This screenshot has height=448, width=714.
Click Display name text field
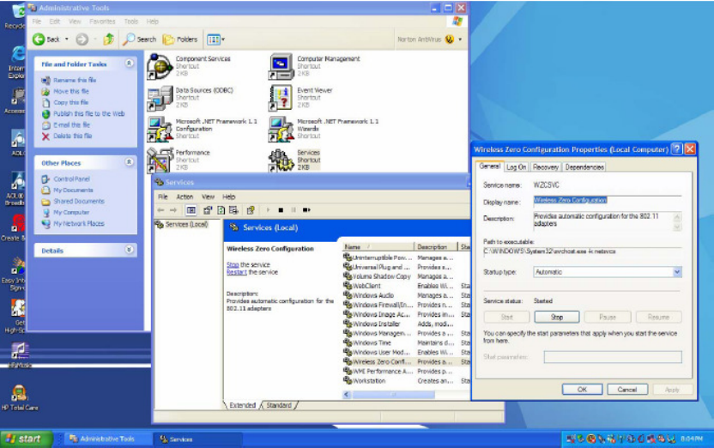coord(608,201)
